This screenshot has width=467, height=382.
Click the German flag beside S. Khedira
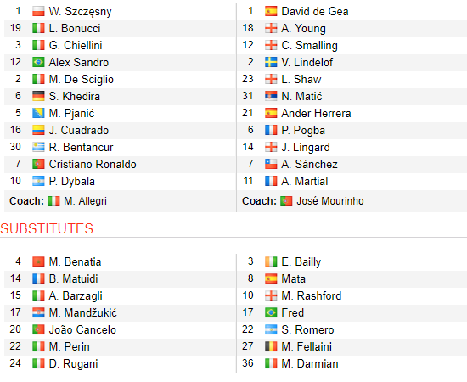coord(38,96)
